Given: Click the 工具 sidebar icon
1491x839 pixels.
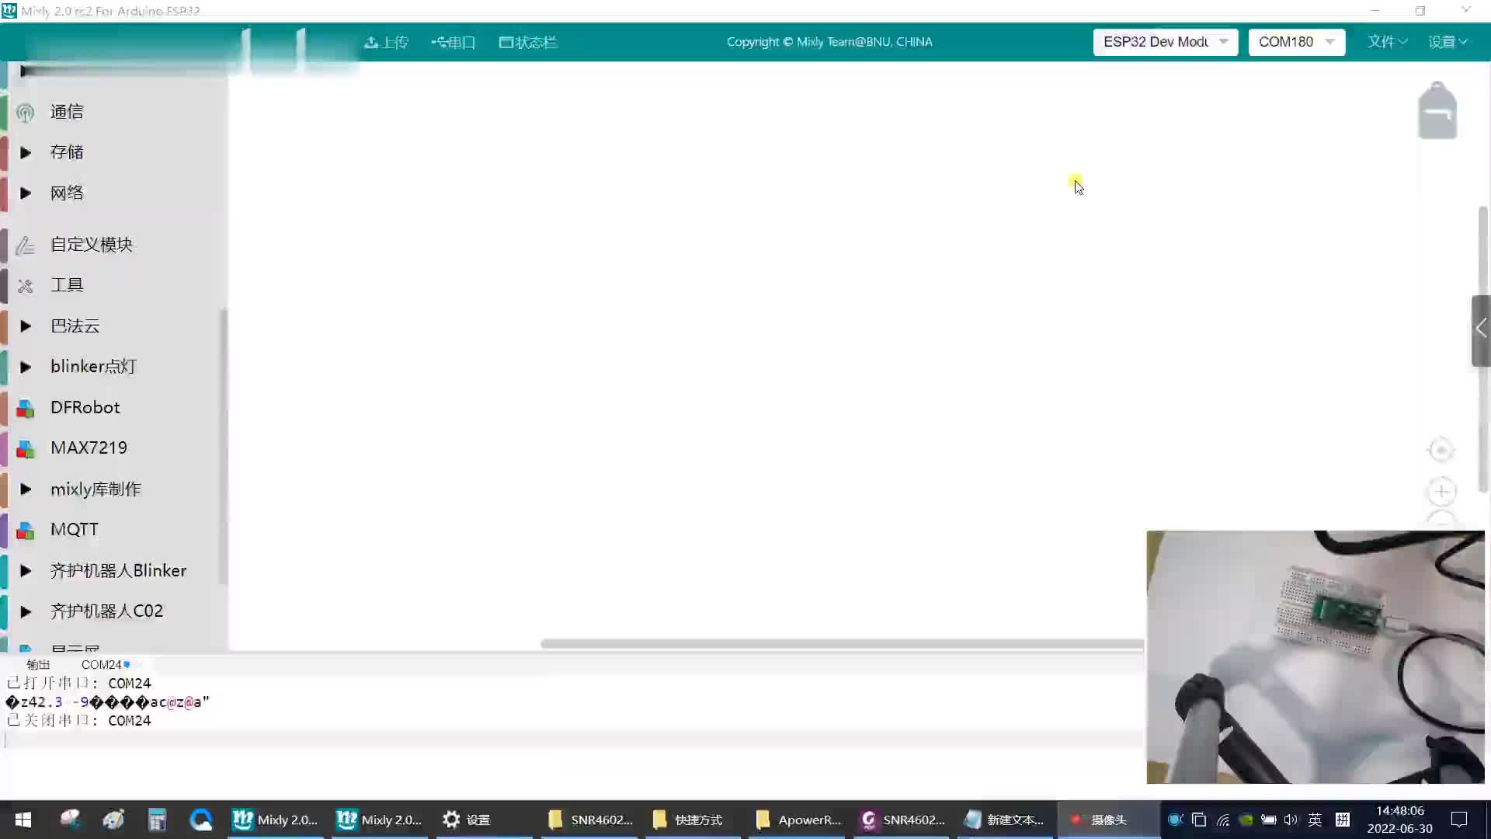Looking at the screenshot, I should (25, 285).
